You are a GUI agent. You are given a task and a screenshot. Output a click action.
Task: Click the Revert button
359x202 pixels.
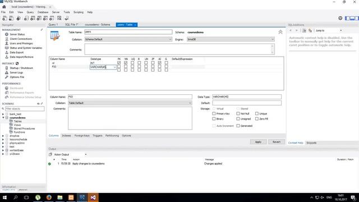click(x=277, y=142)
